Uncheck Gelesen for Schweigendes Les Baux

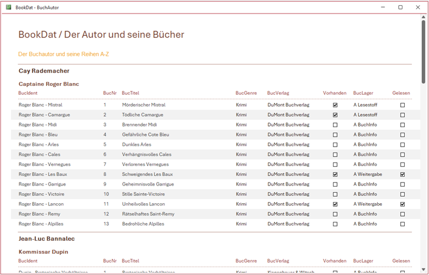click(402, 175)
